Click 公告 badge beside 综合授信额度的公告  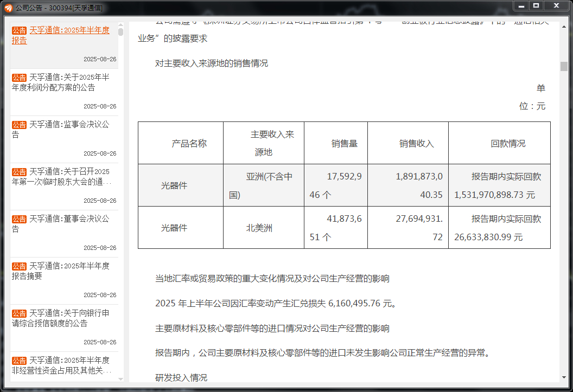coord(19,313)
